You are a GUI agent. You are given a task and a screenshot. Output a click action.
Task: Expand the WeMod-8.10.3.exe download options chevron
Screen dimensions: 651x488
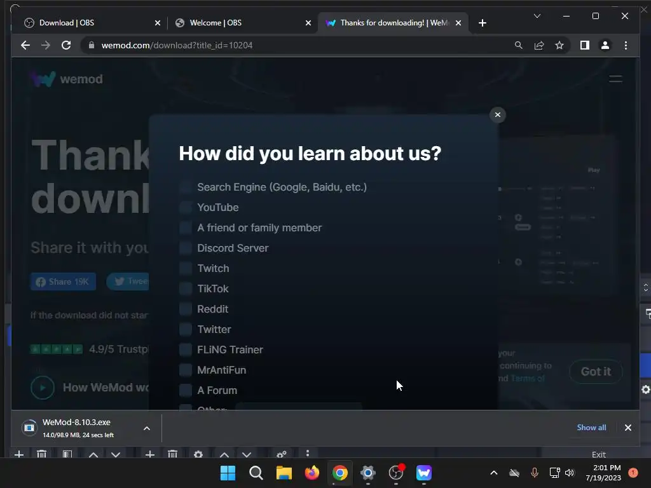pos(147,428)
